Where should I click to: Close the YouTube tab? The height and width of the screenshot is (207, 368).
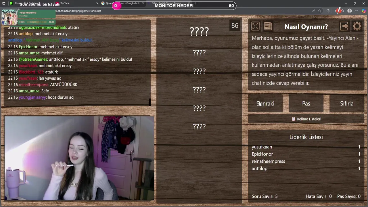pyautogui.click(x=97, y=3)
